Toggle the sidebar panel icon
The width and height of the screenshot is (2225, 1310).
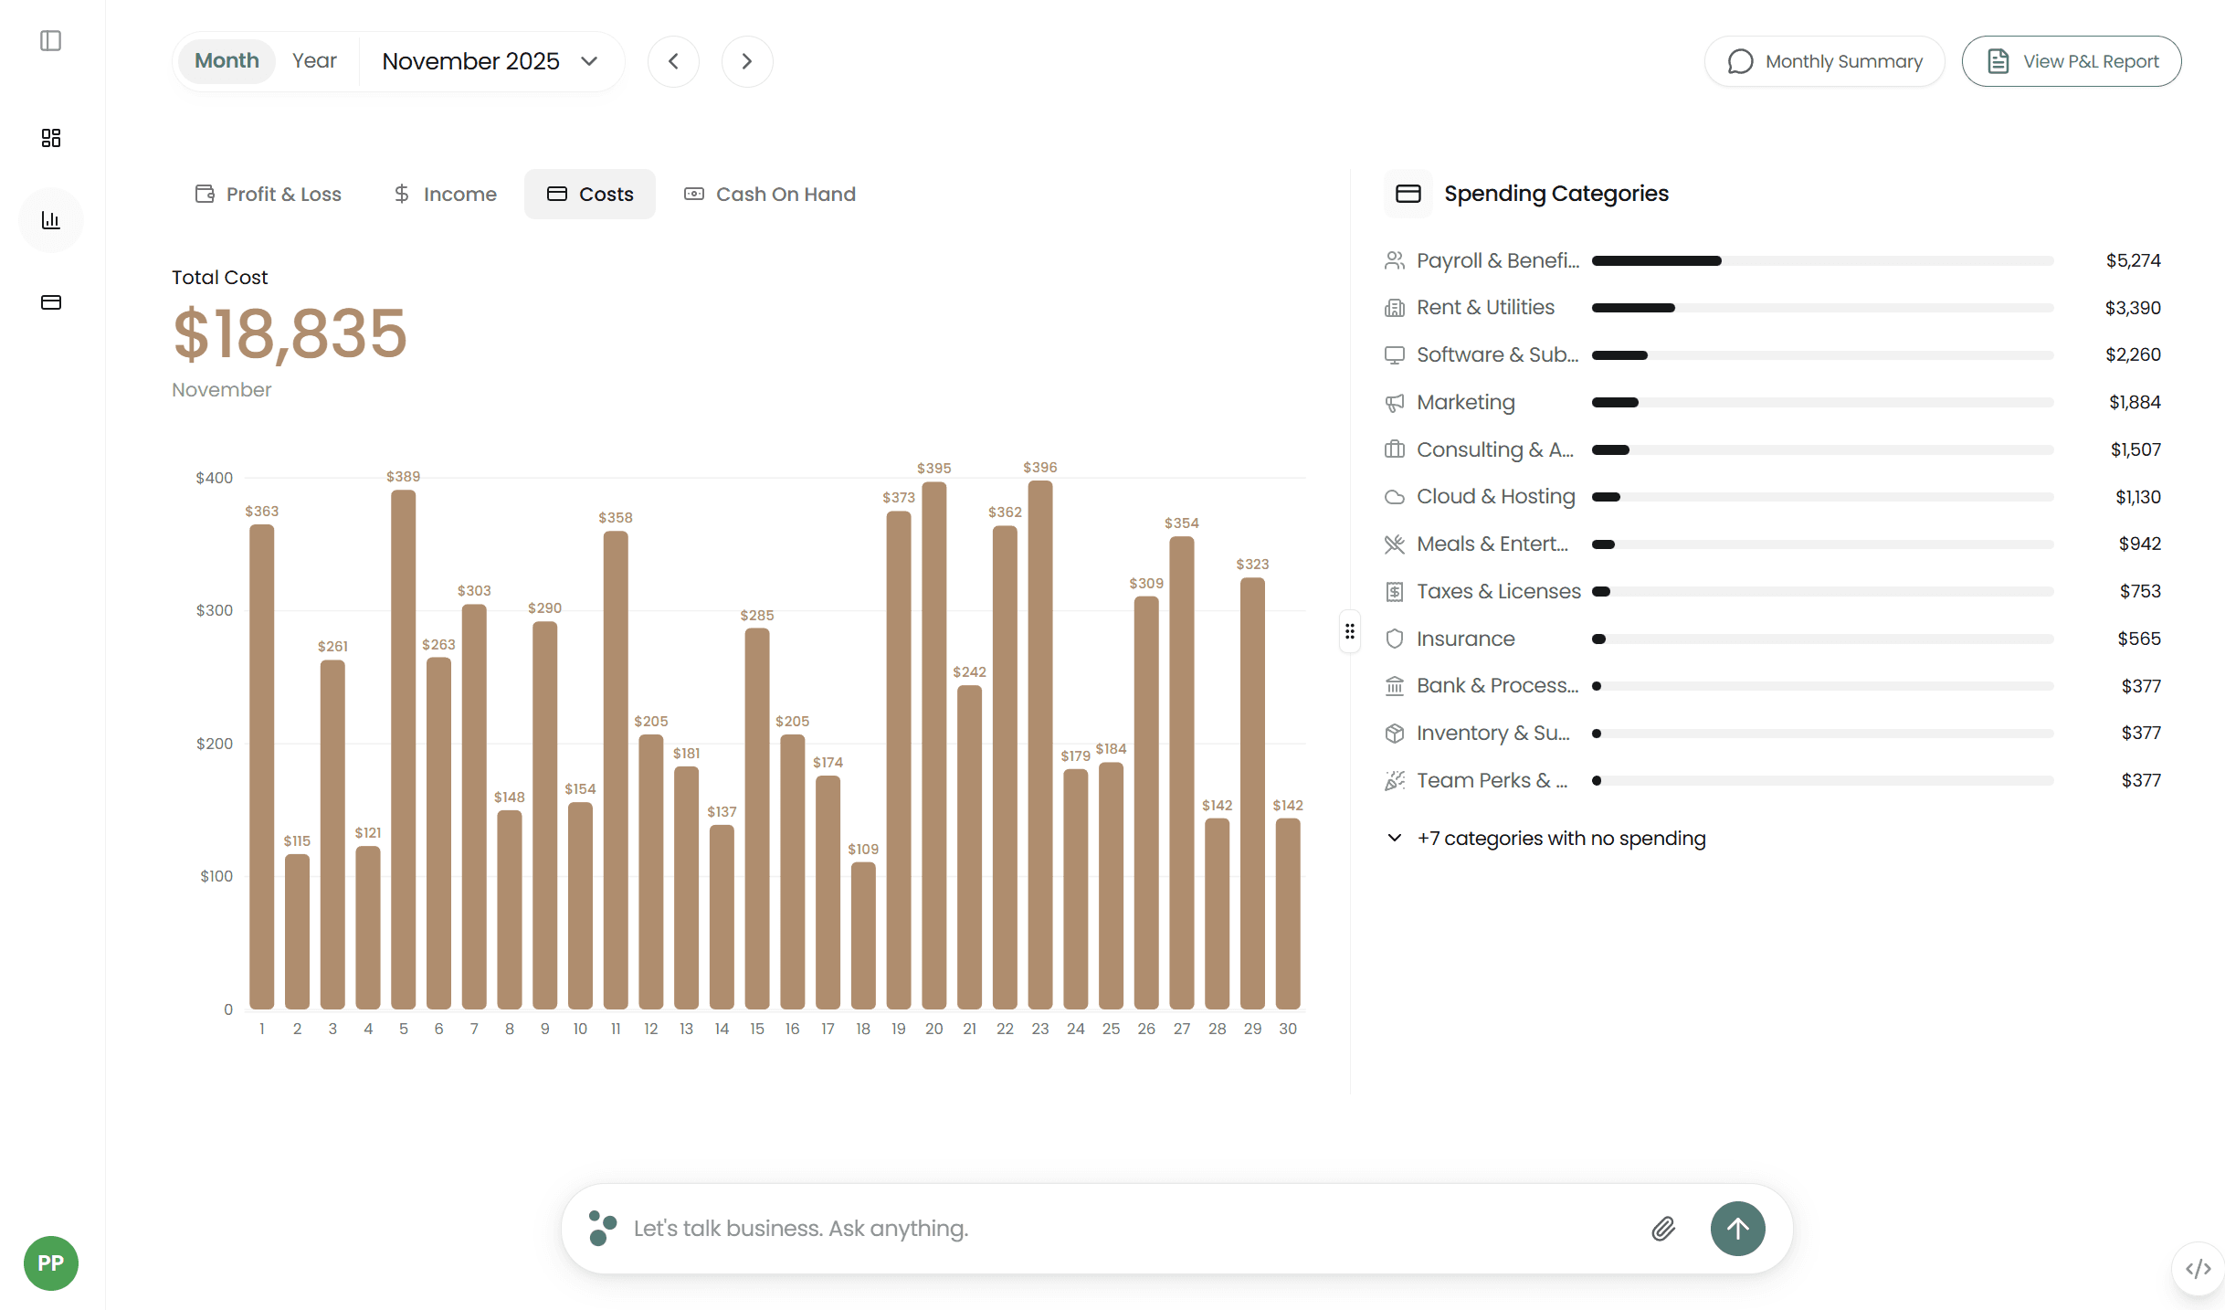[51, 41]
